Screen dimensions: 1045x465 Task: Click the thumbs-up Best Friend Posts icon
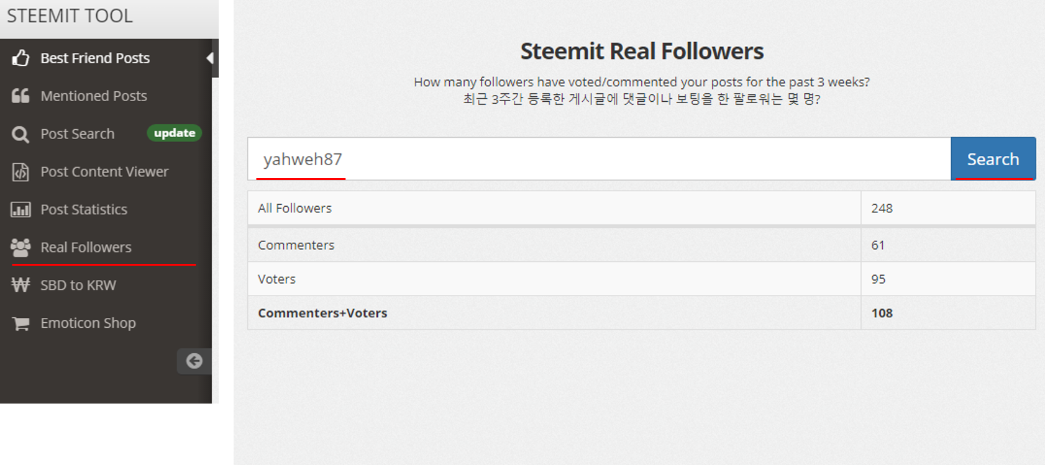(21, 58)
